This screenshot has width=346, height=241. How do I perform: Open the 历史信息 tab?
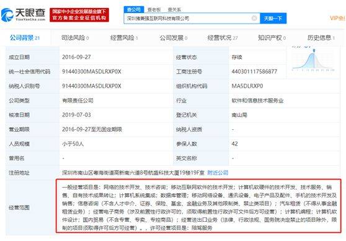tap(321, 38)
